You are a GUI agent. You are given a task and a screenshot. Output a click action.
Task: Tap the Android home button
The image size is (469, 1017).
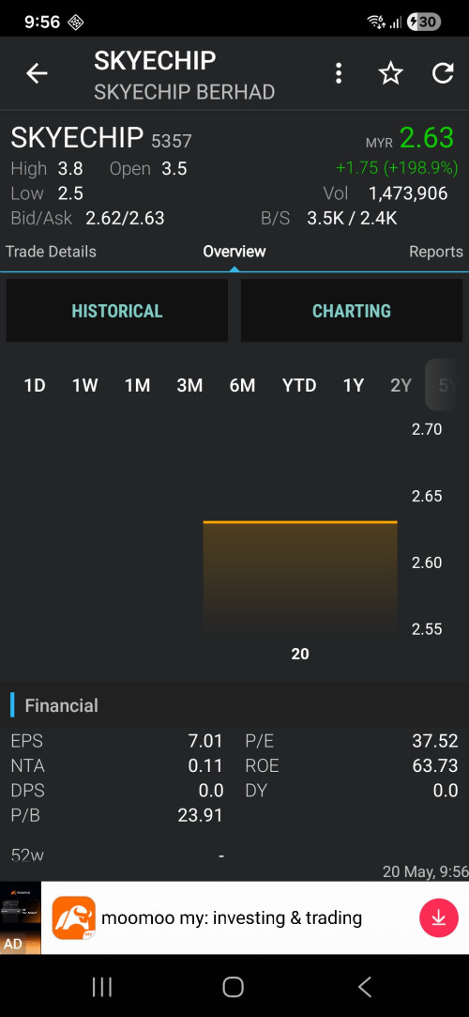tap(234, 987)
